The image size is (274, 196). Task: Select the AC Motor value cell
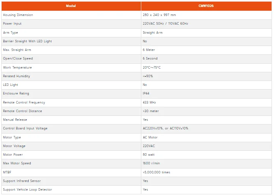(206, 137)
